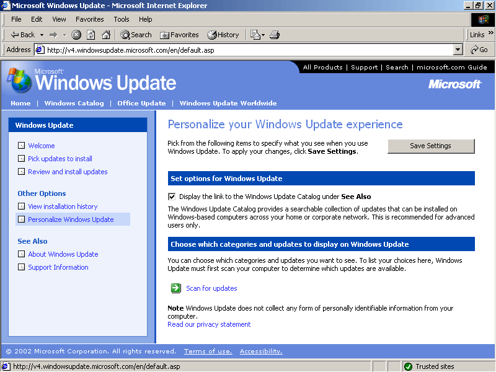Viewport: 496px width, 372px height.
Task: Open the History pane from toolbar
Action: 223,35
